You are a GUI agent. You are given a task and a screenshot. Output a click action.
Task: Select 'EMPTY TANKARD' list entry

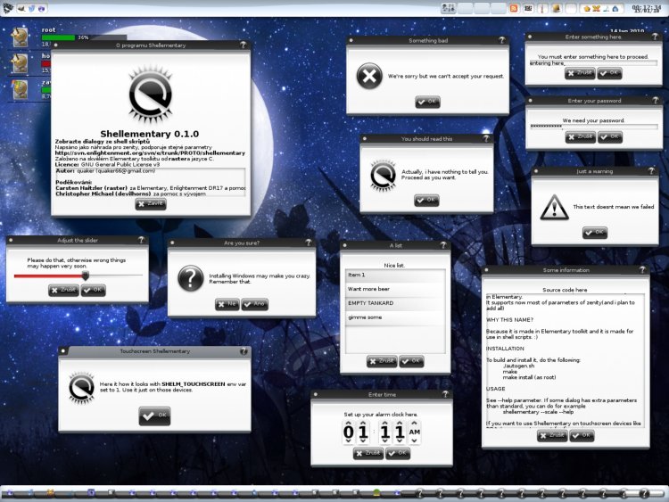point(394,303)
